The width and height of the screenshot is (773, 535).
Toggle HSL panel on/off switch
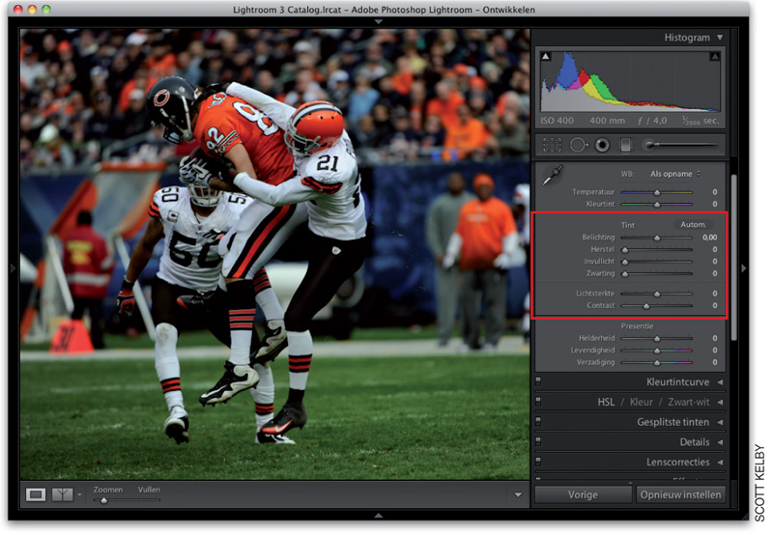[538, 402]
